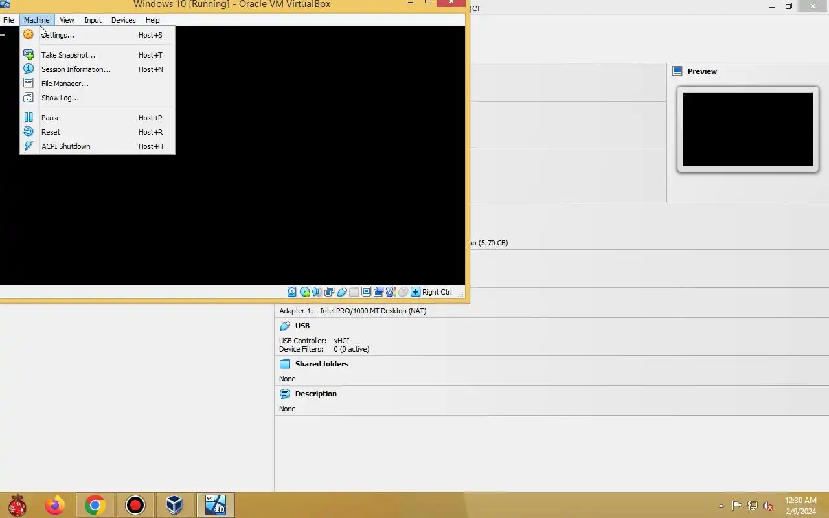Show hidden system tray icons
This screenshot has width=829, height=518.
point(721,506)
